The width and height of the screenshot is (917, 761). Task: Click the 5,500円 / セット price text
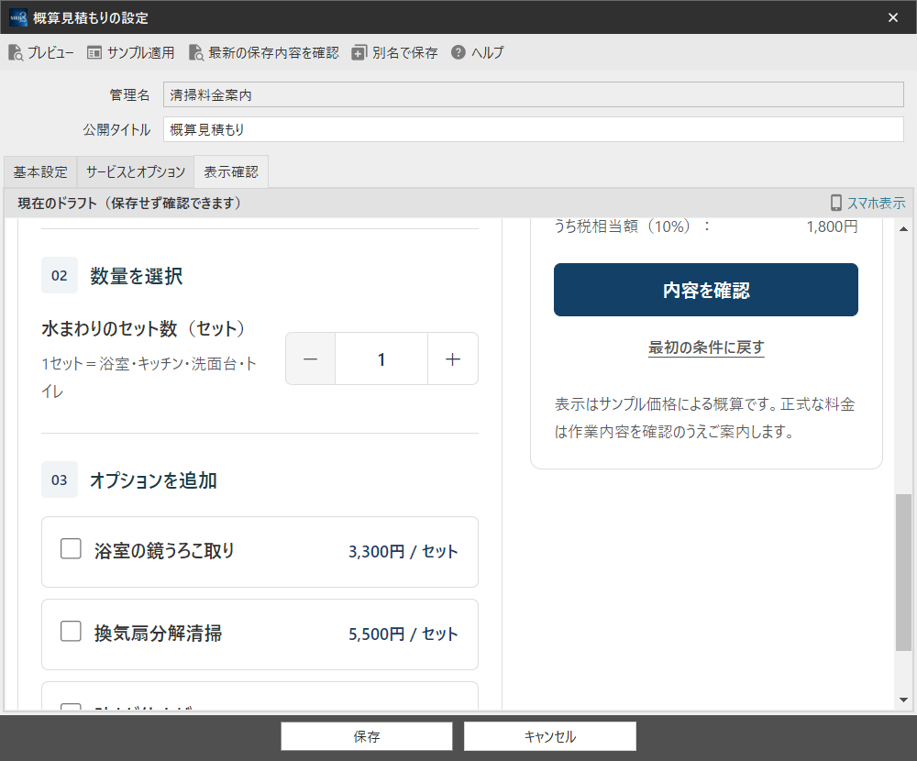coord(403,634)
